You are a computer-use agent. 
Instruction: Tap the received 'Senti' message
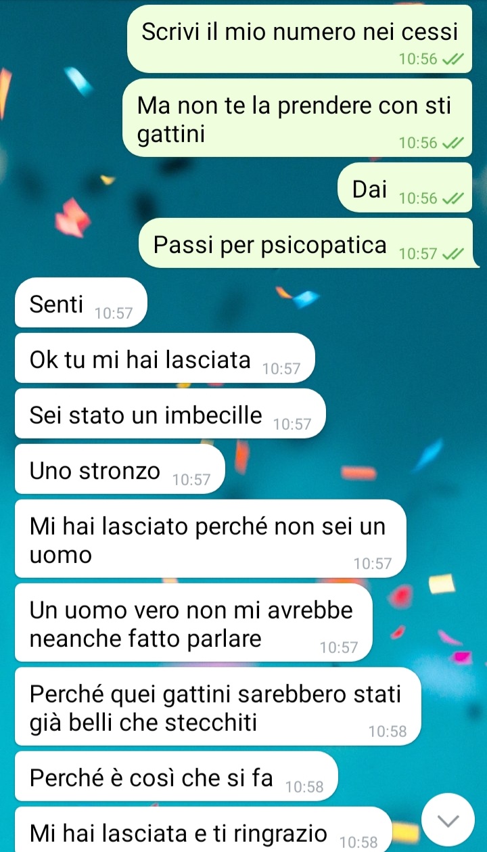click(x=80, y=302)
